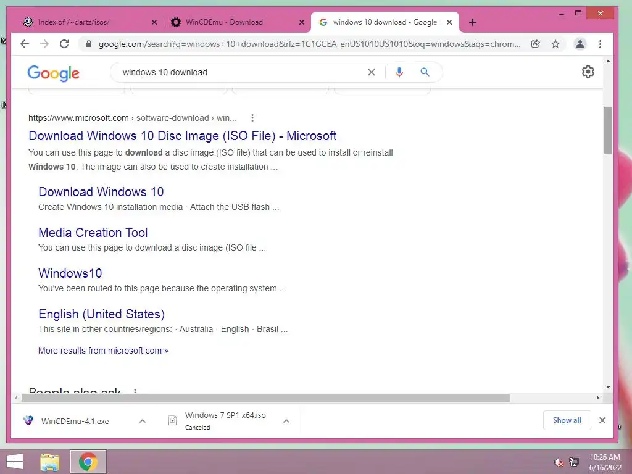632x474 pixels.
Task: Open options for the microsoft.com result
Action: pos(252,118)
